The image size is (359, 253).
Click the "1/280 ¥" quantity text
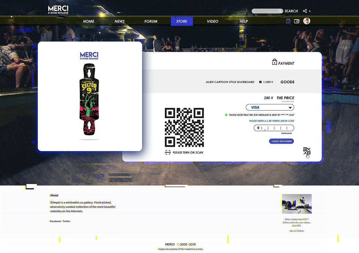pos(268,82)
